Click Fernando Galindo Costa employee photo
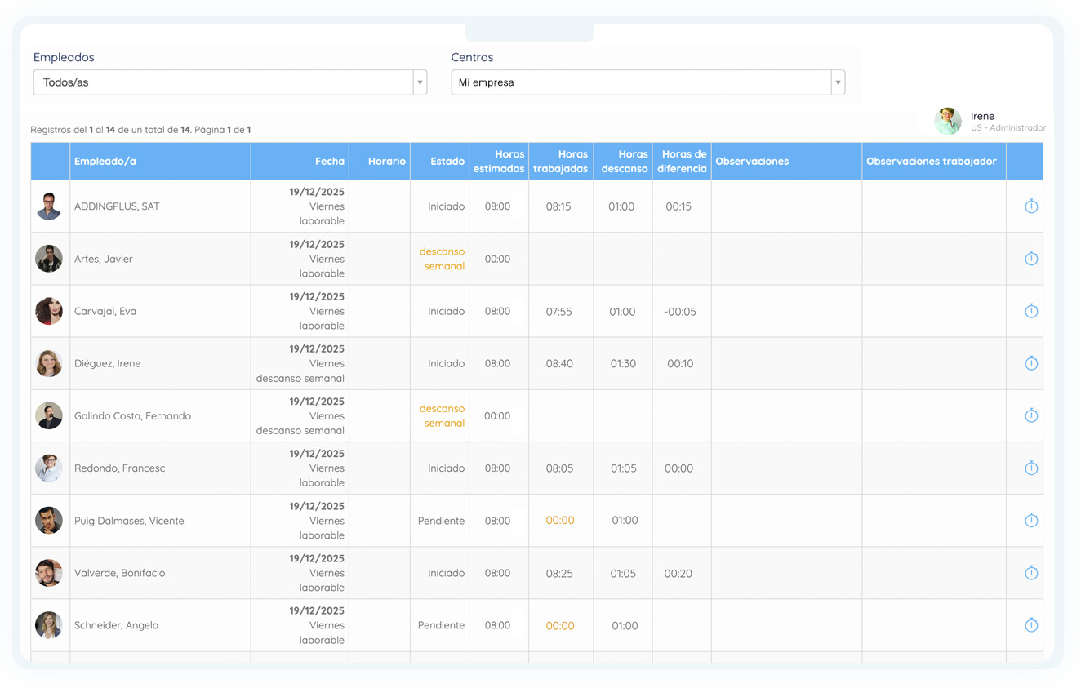This screenshot has width=1081, height=688. (x=49, y=415)
